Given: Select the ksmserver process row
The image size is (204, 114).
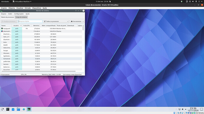Looking at the screenshot, I should (41, 59).
